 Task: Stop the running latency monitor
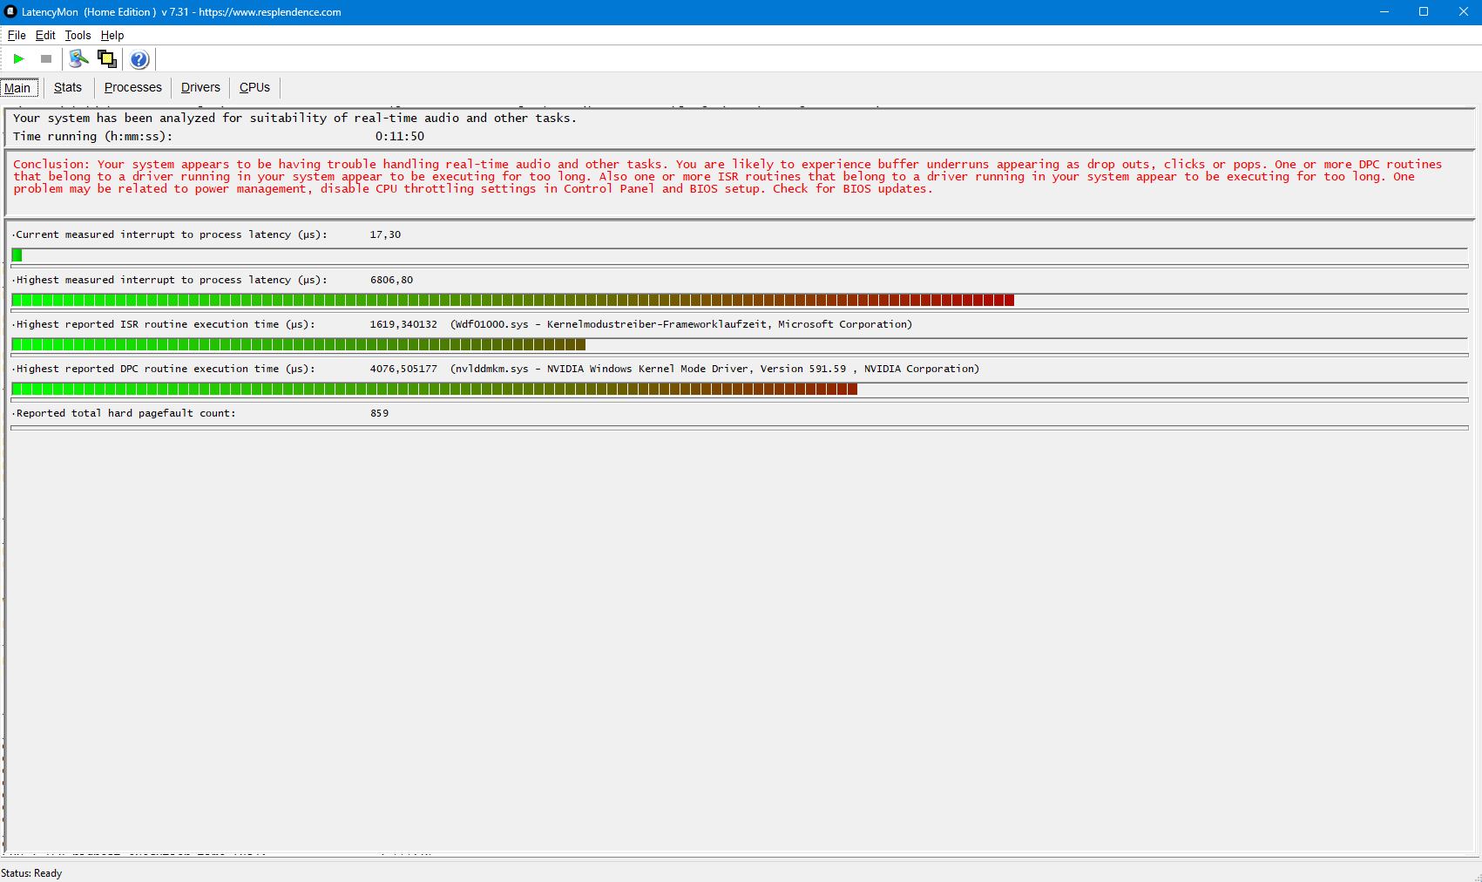pos(46,58)
